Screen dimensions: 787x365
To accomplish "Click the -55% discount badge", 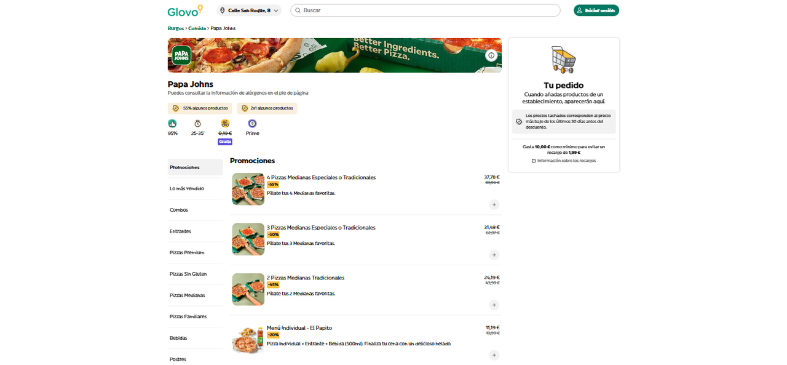I will [273, 185].
